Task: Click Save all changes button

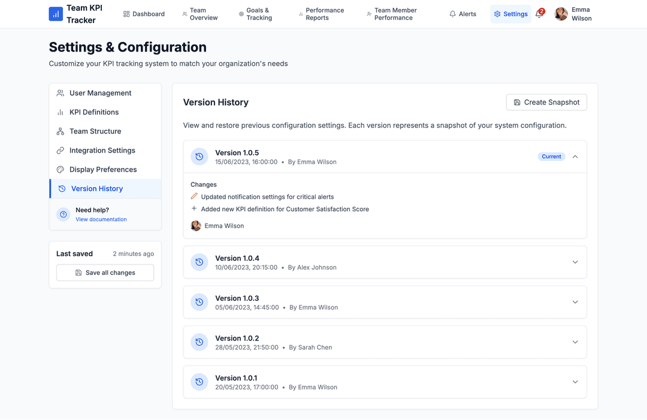Action: click(x=105, y=273)
